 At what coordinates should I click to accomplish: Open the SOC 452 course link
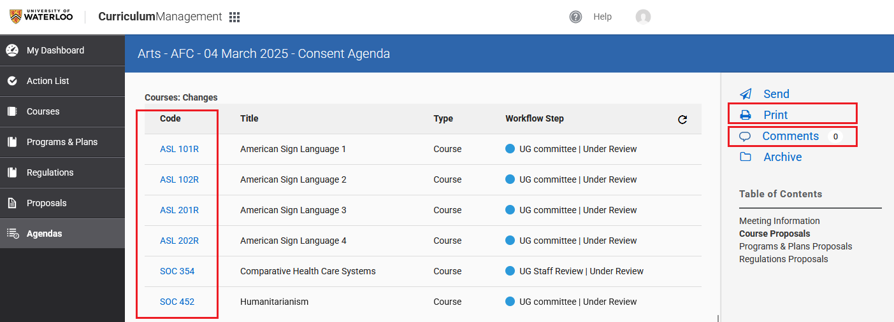177,302
